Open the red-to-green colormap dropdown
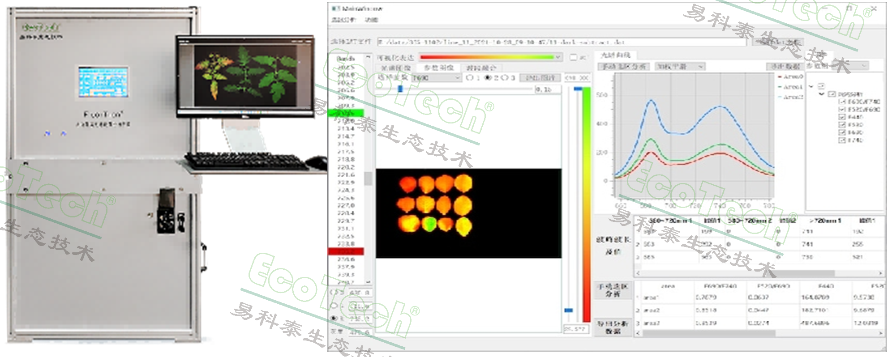The width and height of the screenshot is (892, 357). tap(490, 57)
